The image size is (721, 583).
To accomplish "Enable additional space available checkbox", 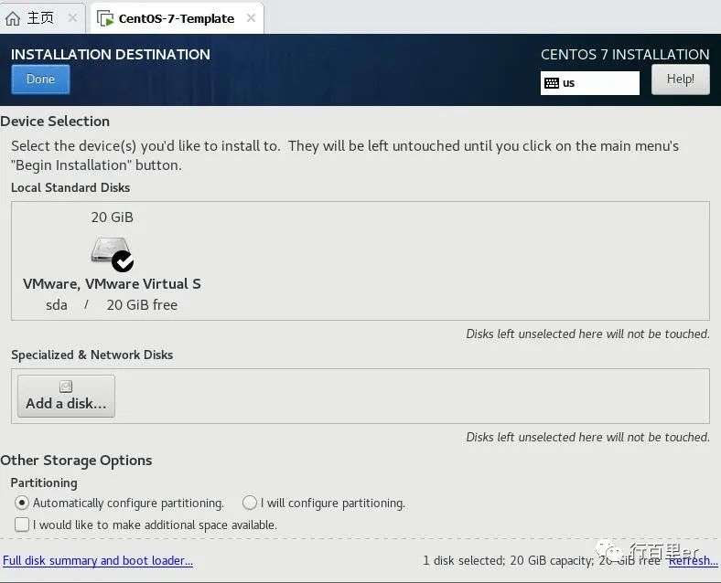I will tap(22, 525).
